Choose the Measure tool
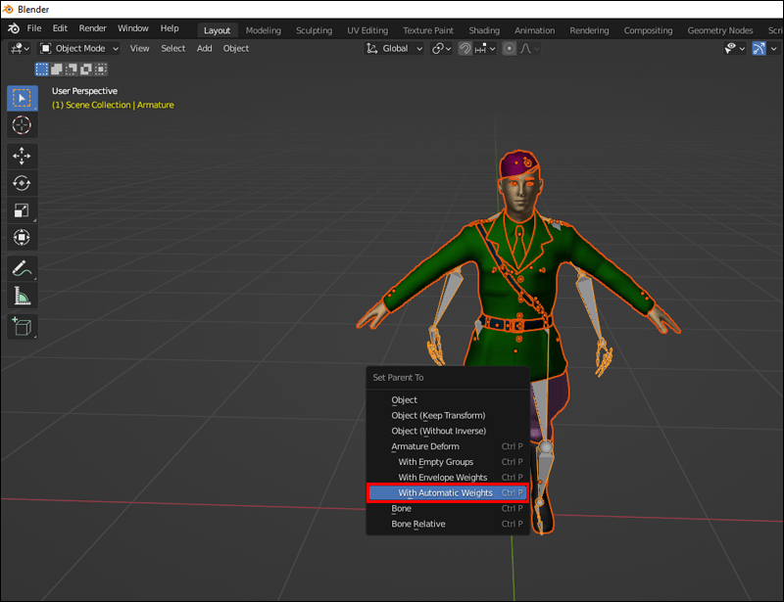 point(22,295)
